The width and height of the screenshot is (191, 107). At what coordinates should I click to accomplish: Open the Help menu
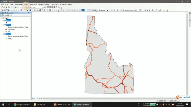tap(70, 4)
